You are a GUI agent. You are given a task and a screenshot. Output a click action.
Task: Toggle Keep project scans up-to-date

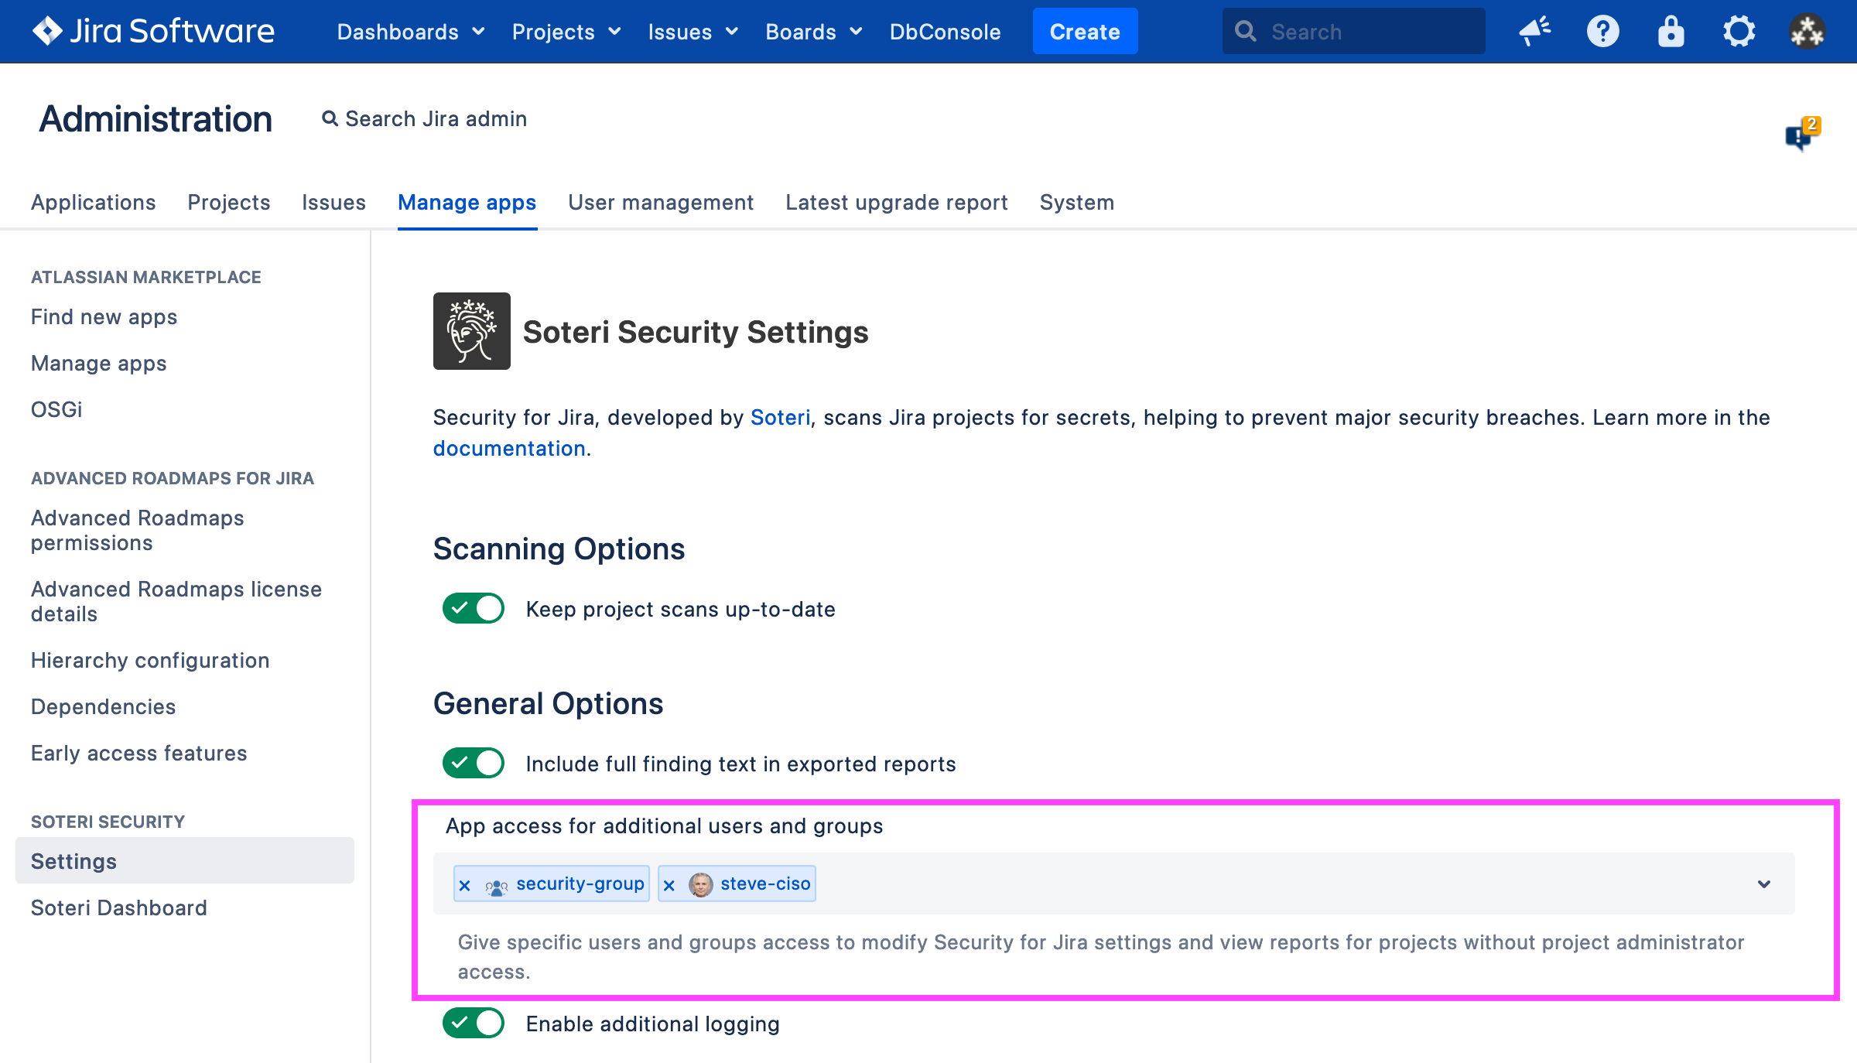point(473,609)
